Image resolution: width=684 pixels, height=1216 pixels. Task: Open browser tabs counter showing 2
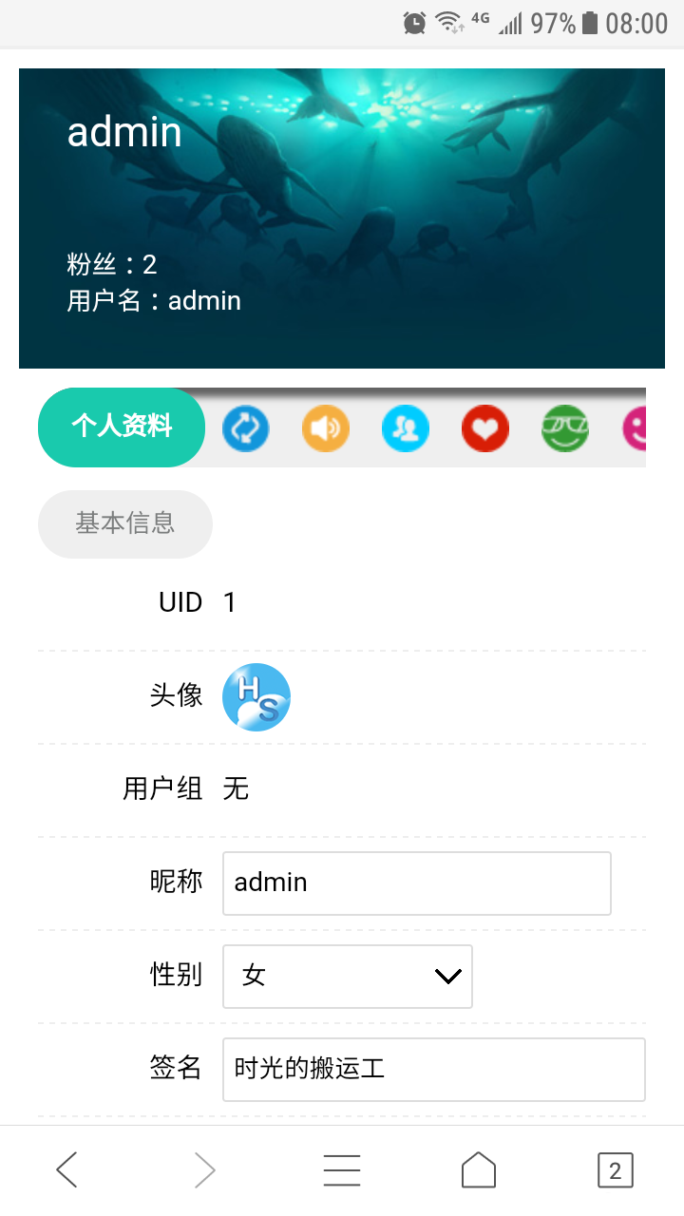pyautogui.click(x=615, y=1170)
